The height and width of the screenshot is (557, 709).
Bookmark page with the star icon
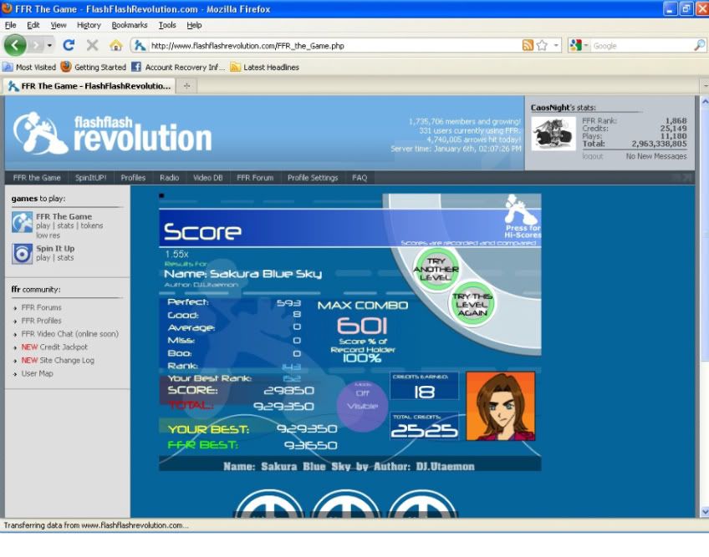click(x=542, y=45)
